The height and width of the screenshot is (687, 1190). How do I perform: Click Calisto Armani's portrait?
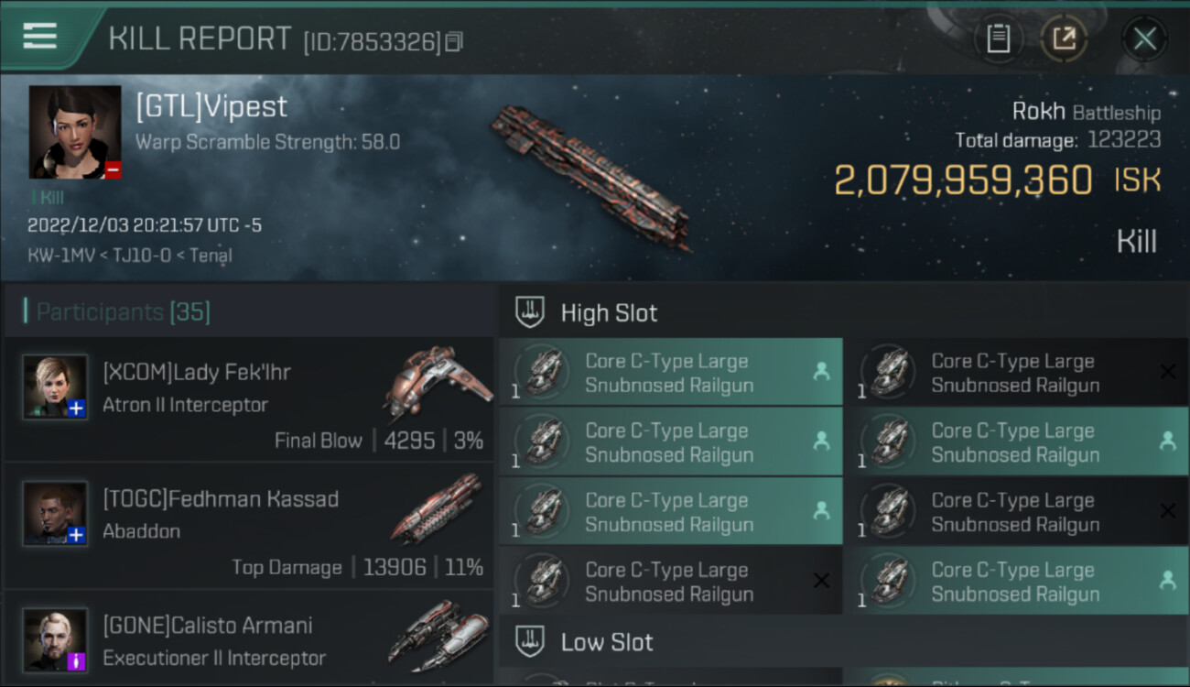55,639
